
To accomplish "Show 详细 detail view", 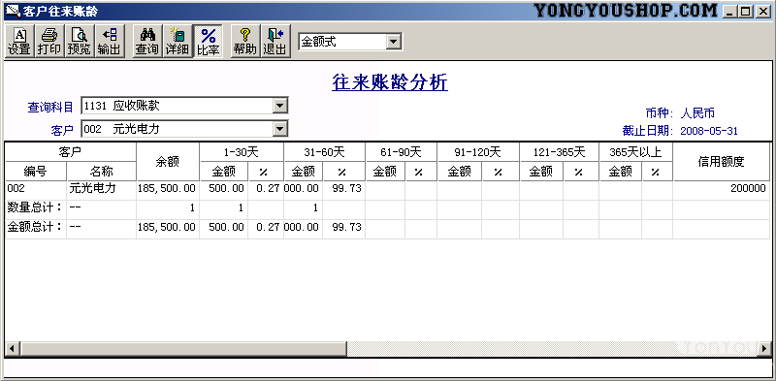I will pyautogui.click(x=178, y=42).
